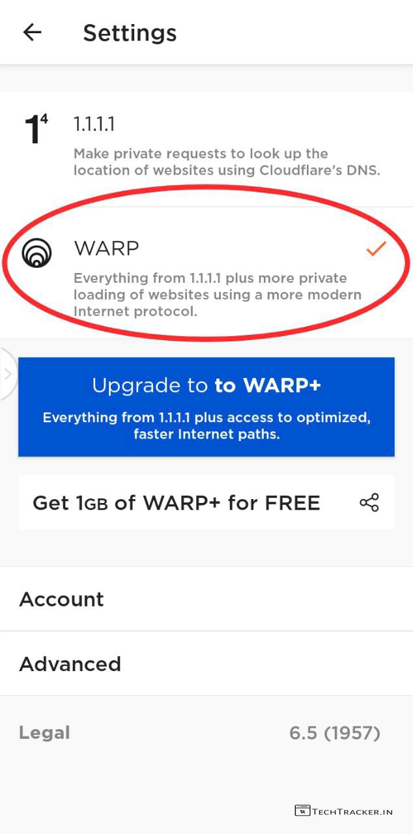The image size is (413, 834).
Task: Open the Account settings row
Action: coord(206,599)
